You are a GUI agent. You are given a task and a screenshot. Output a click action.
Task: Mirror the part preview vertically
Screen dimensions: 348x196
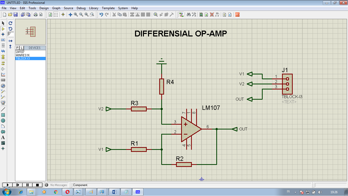(10, 46)
